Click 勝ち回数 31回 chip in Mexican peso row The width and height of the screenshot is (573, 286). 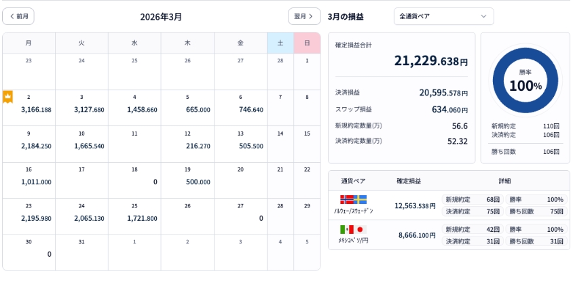(x=536, y=241)
